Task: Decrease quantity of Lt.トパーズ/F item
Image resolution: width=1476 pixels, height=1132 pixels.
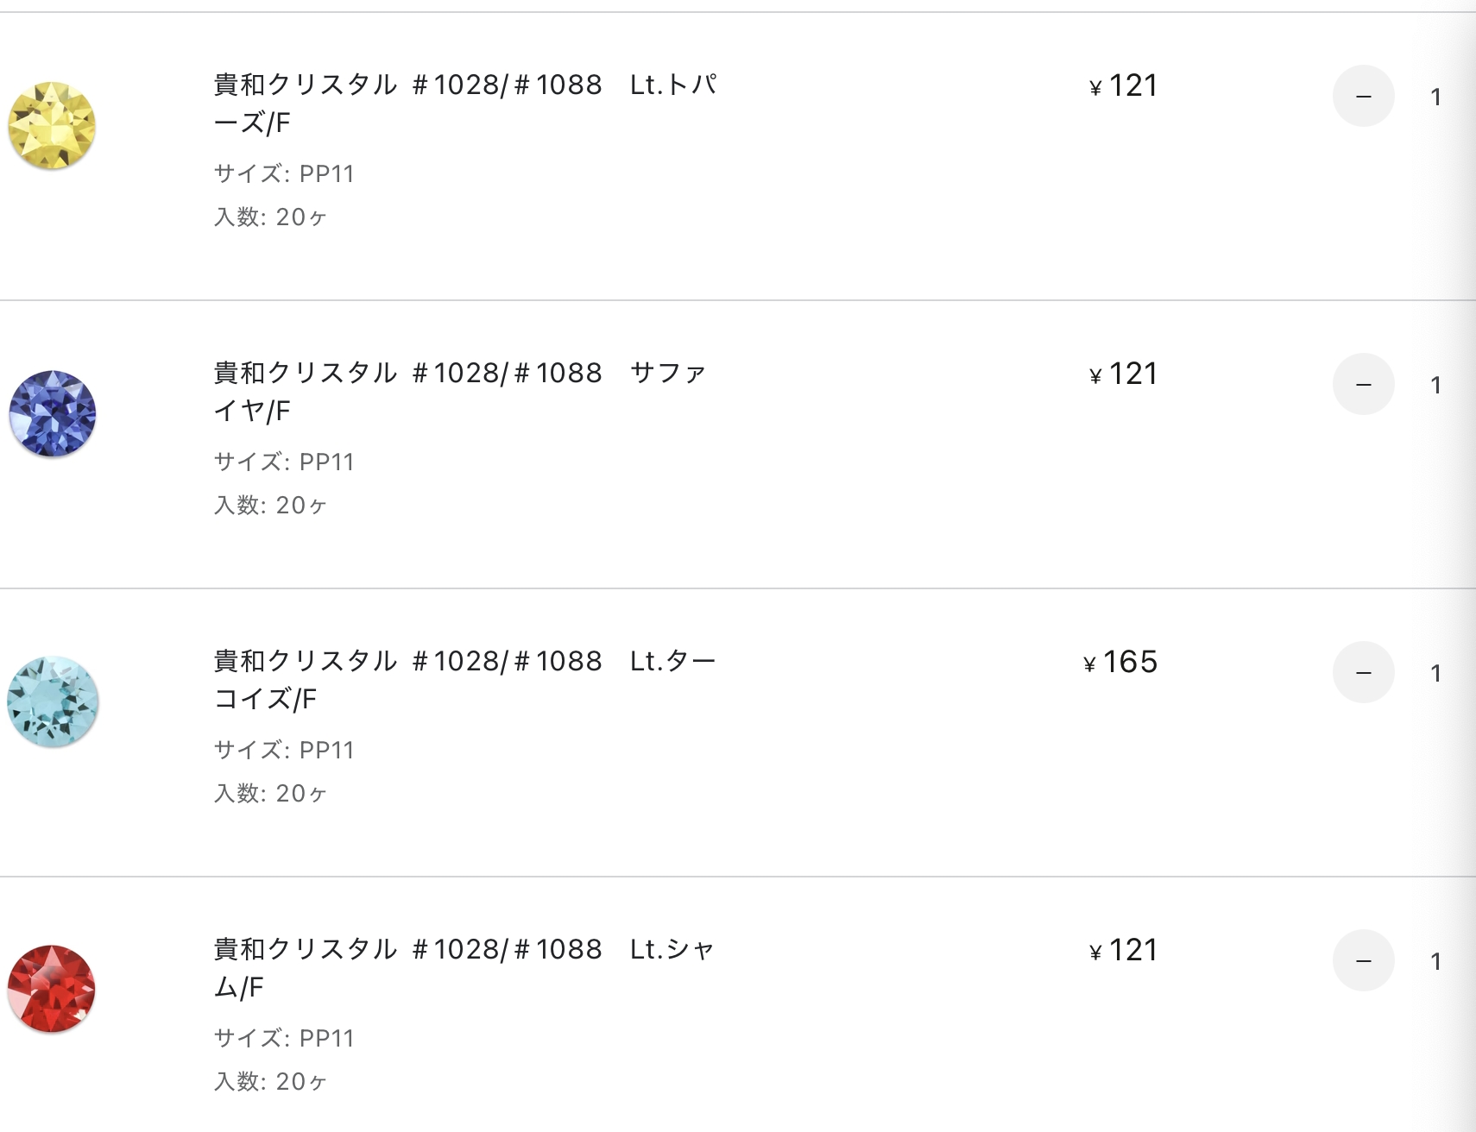Action: click(x=1364, y=96)
